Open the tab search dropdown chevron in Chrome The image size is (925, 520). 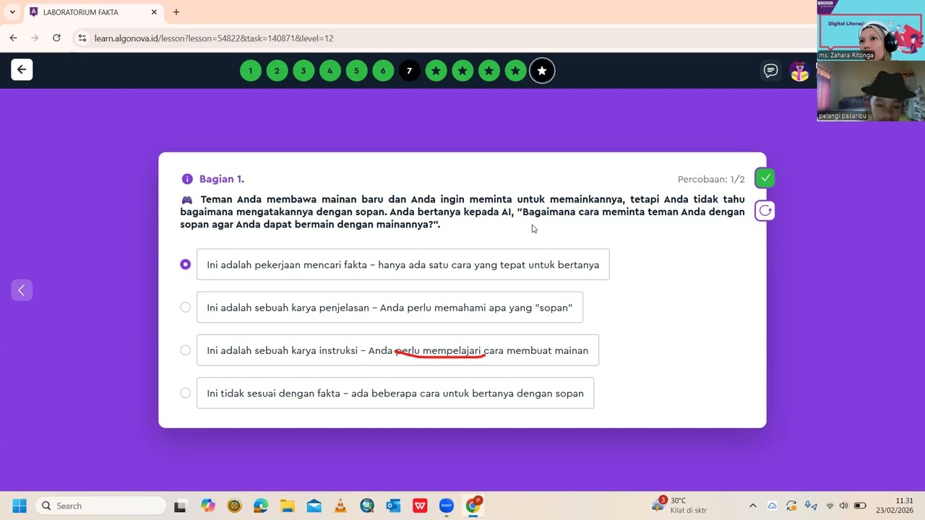click(12, 12)
